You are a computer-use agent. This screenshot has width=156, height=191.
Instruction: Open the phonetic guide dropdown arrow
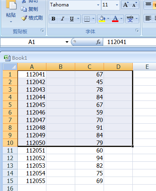coord(137,19)
